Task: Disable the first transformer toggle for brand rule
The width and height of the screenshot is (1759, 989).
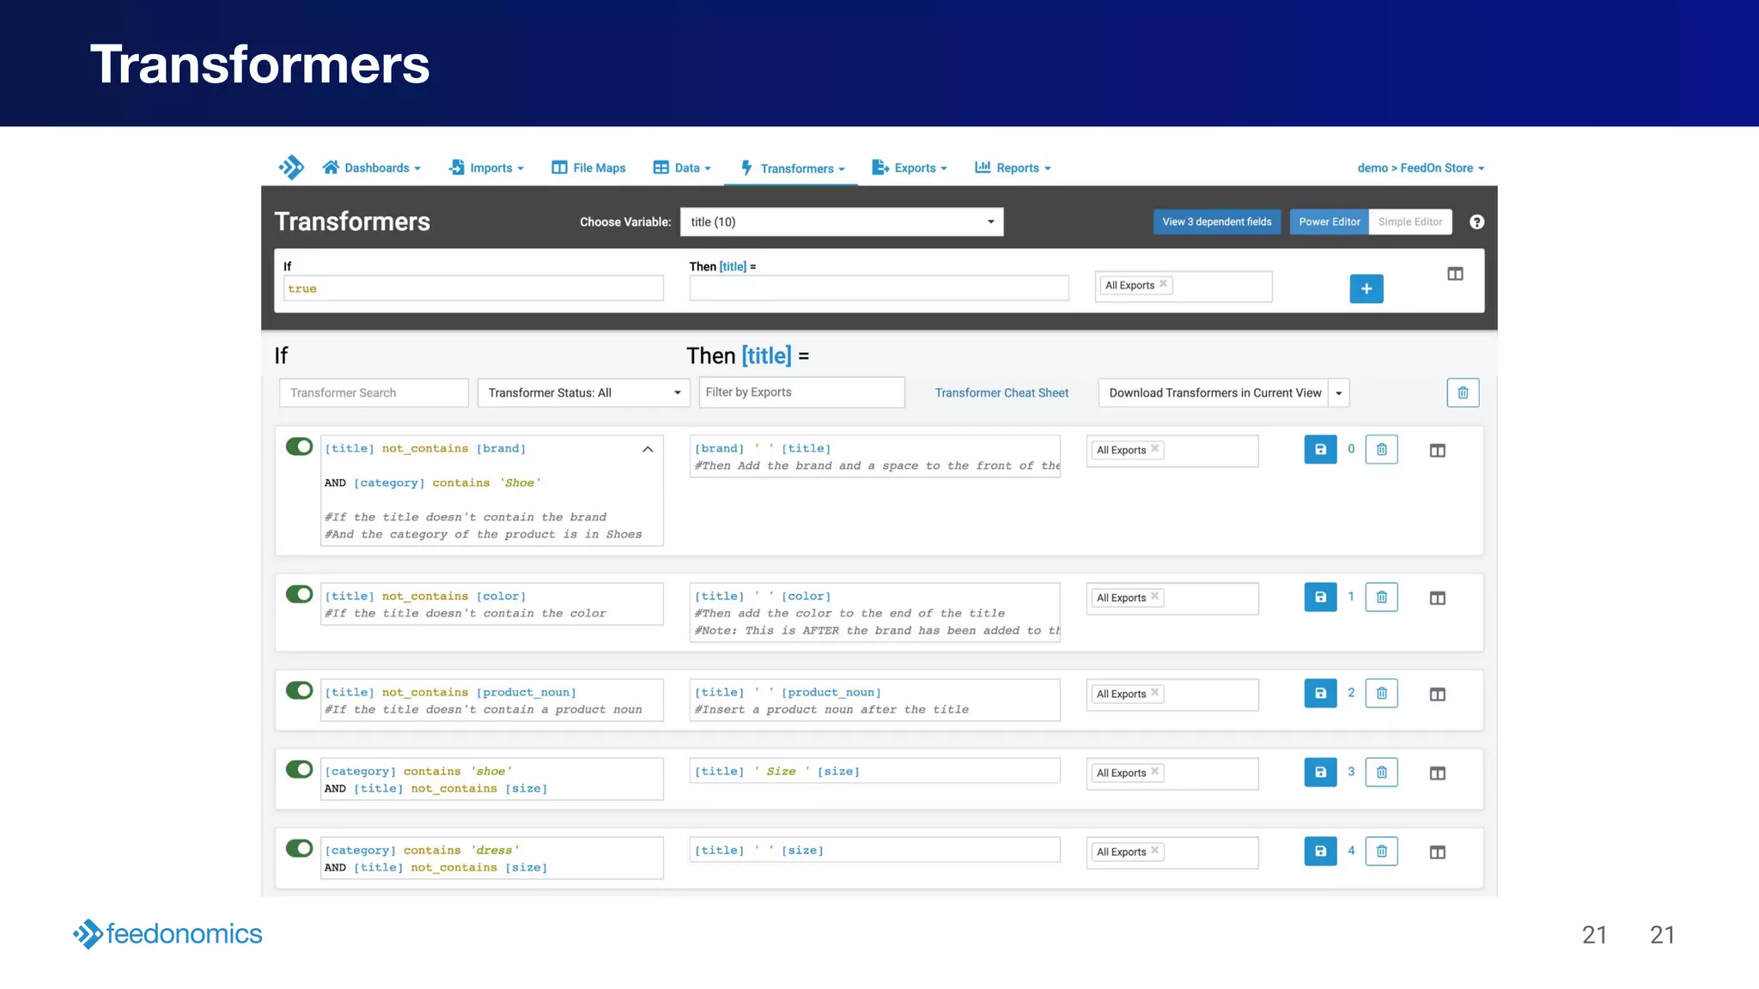Action: [299, 447]
